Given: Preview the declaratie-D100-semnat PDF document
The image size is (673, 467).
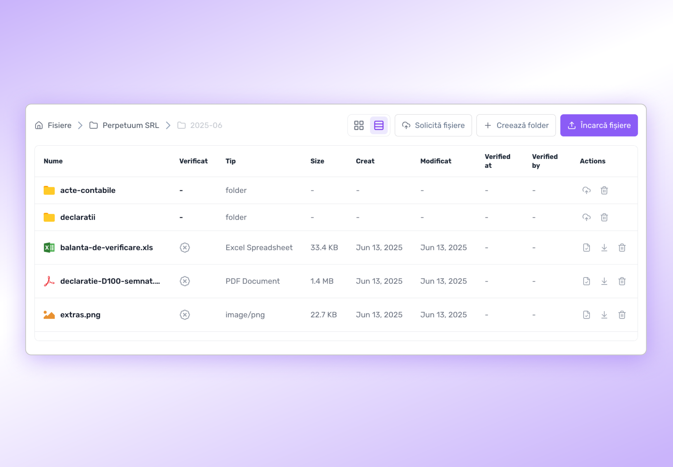Looking at the screenshot, I should tap(586, 281).
